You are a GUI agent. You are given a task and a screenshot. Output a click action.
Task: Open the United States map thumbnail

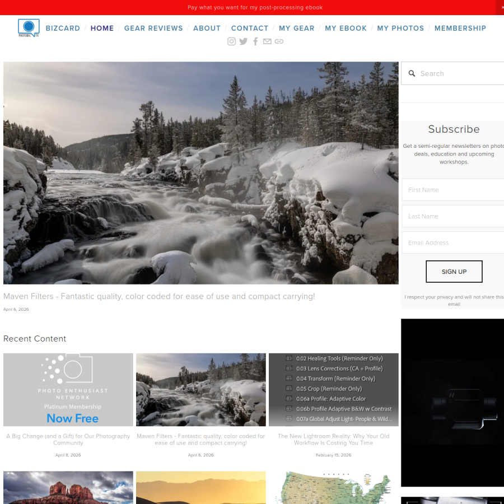(x=334, y=488)
